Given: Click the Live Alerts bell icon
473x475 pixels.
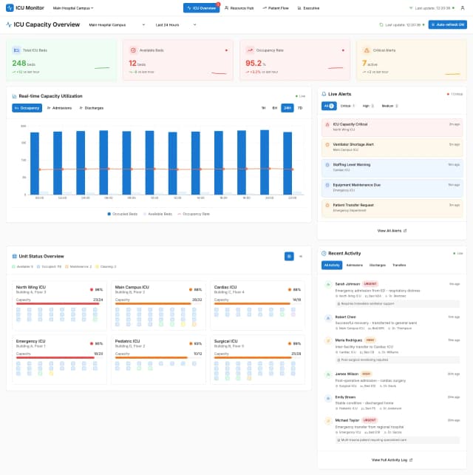Looking at the screenshot, I should [x=324, y=94].
